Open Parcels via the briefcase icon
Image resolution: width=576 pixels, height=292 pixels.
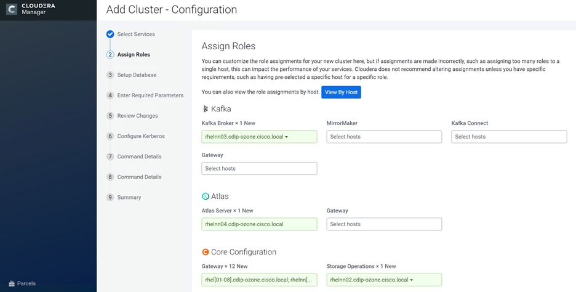point(12,283)
